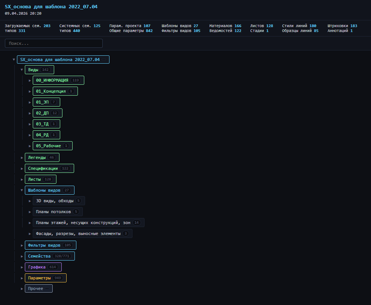Click the search input field
The height and width of the screenshot is (305, 371).
[53, 43]
